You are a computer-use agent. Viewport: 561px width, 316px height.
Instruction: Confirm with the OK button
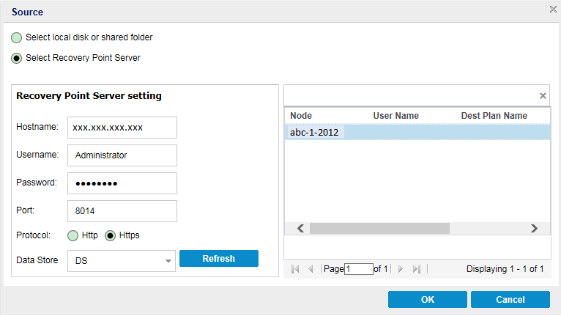click(x=427, y=299)
